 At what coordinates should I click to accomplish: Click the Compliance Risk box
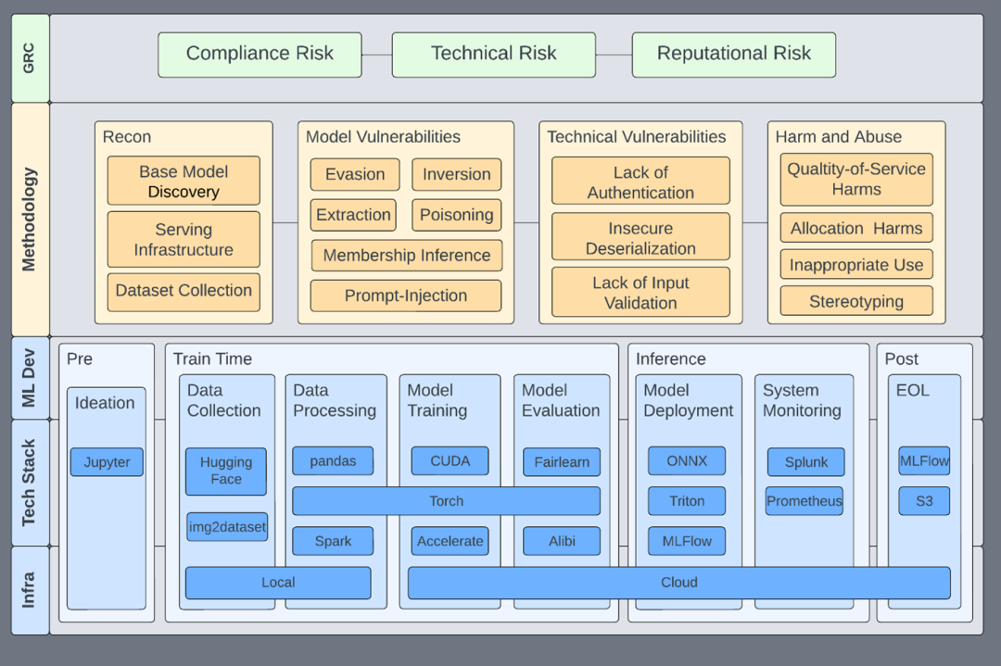click(260, 55)
